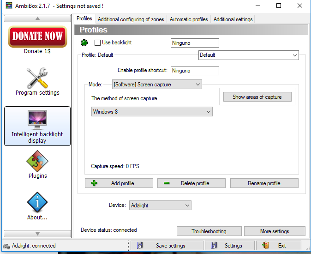Click the Rename profile button
Screen dimensions: 311x254
(x=264, y=183)
